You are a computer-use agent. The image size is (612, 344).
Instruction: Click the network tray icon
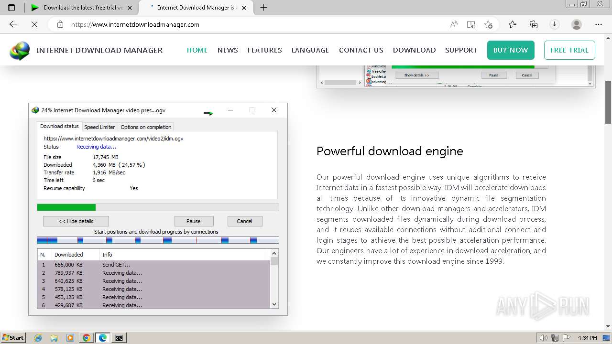555,338
